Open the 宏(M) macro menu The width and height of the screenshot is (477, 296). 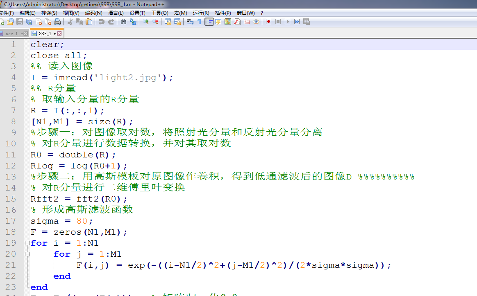pyautogui.click(x=180, y=13)
